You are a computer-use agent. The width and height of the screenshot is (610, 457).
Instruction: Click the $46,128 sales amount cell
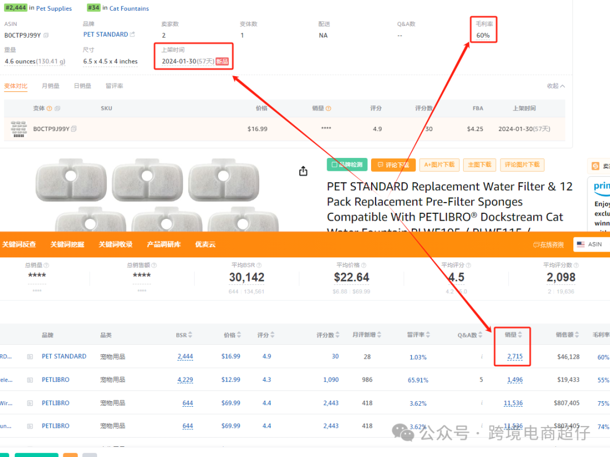point(568,357)
